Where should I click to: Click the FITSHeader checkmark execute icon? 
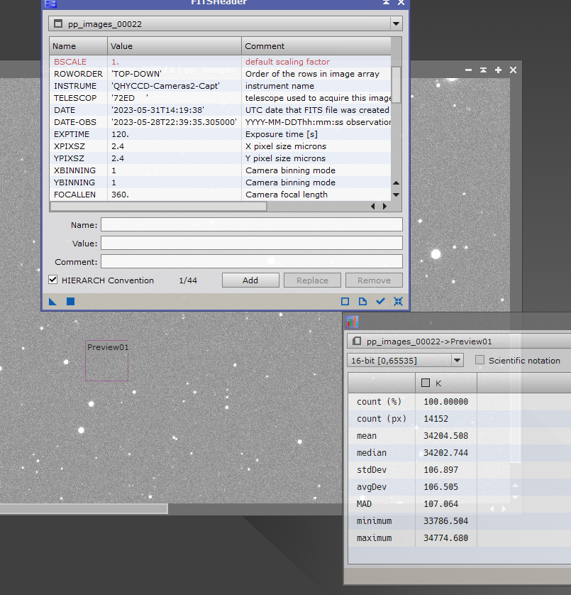(x=380, y=301)
